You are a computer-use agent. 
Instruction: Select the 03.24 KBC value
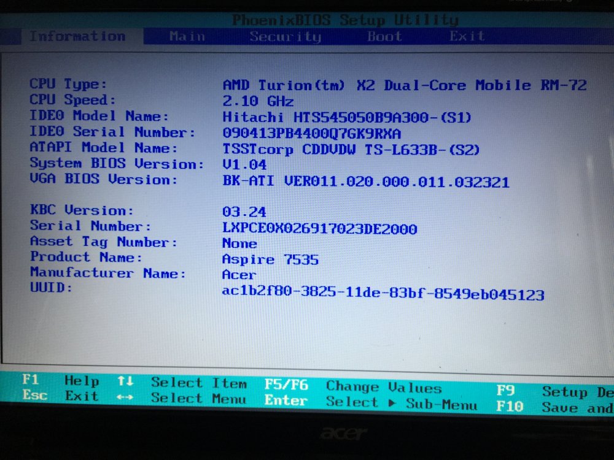coord(244,212)
